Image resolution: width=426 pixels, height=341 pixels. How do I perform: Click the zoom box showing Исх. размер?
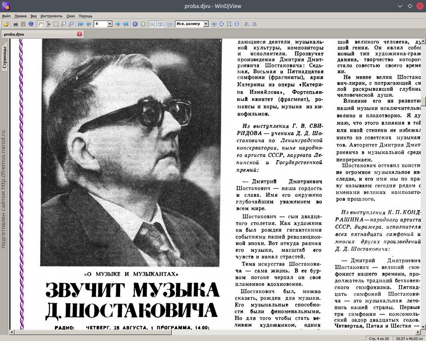[189, 24]
